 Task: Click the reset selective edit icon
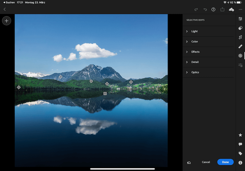point(189,163)
